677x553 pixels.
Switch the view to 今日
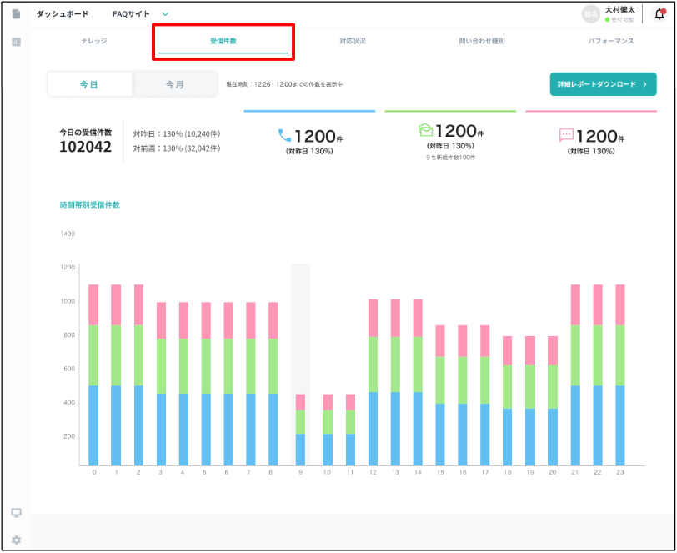90,84
